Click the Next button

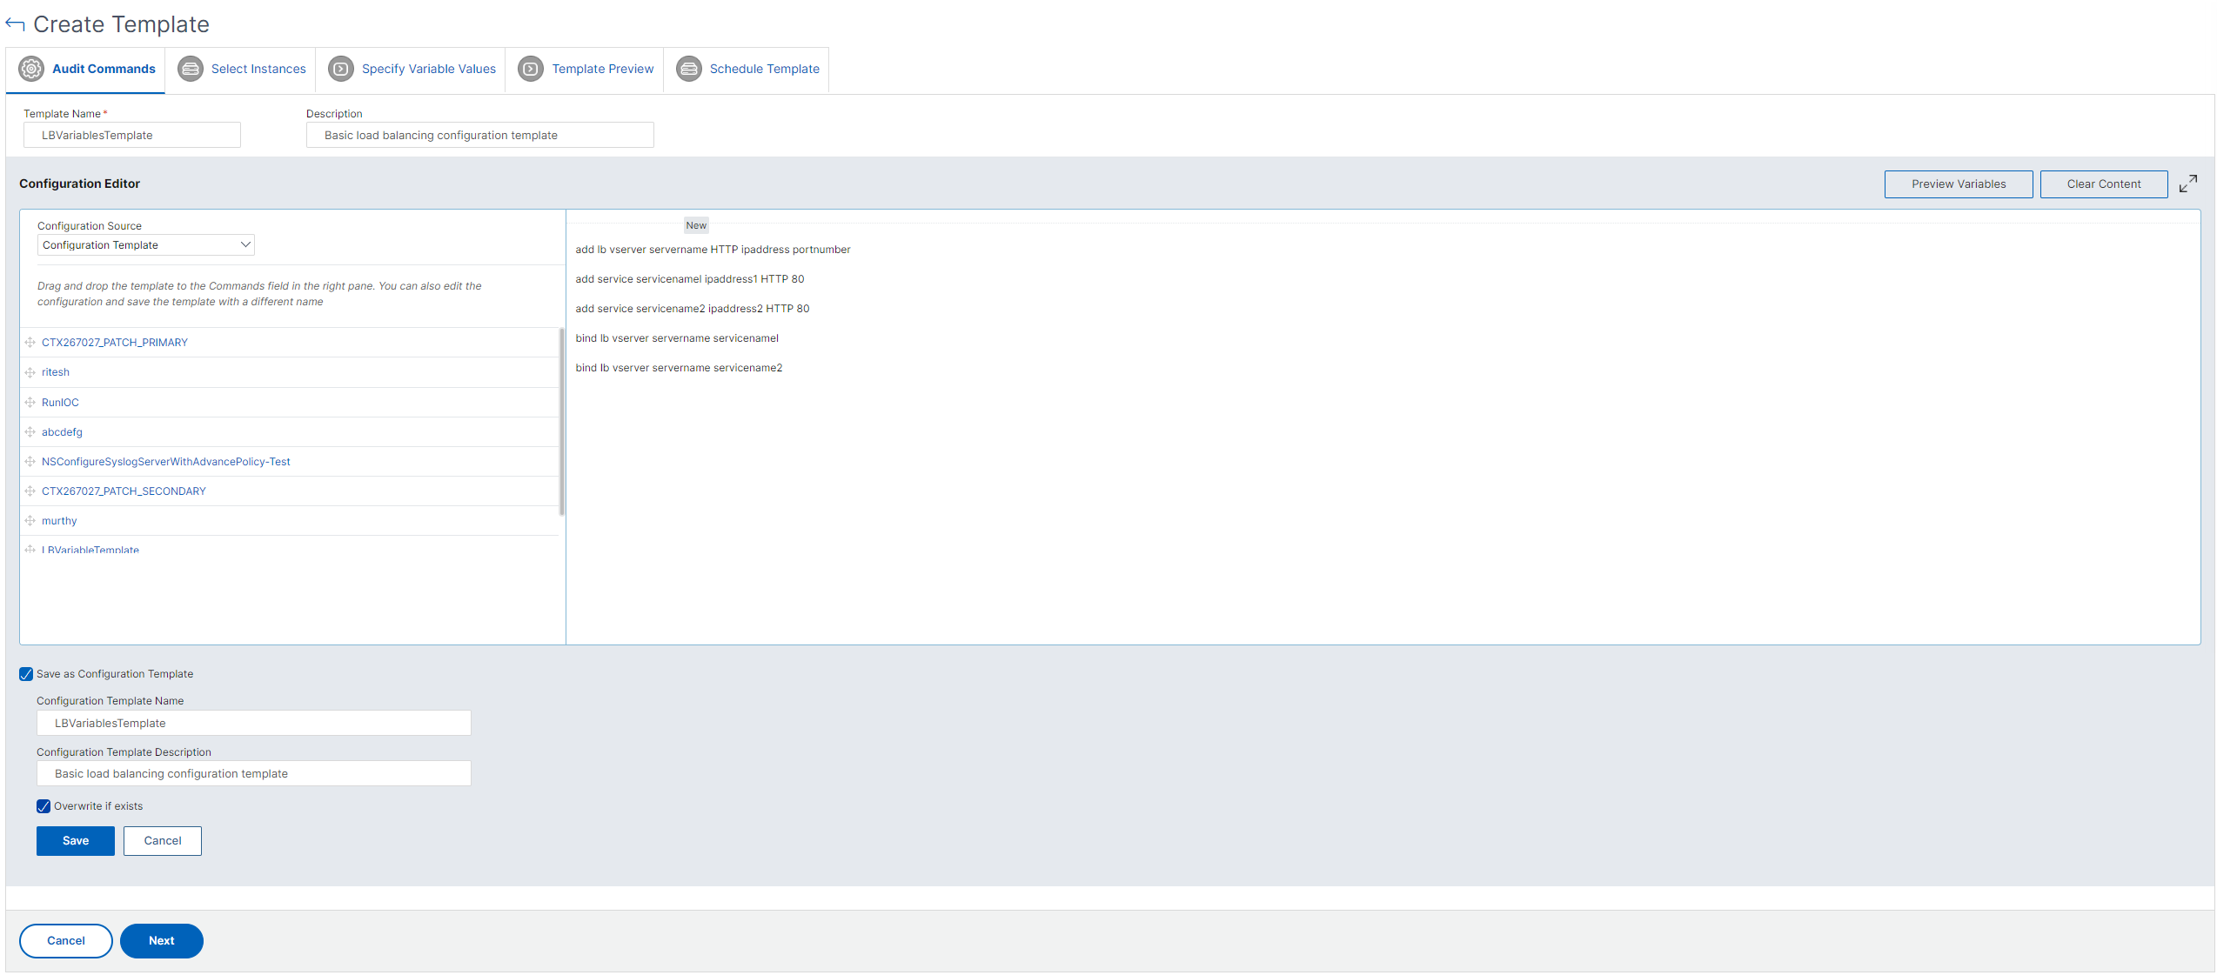[162, 941]
